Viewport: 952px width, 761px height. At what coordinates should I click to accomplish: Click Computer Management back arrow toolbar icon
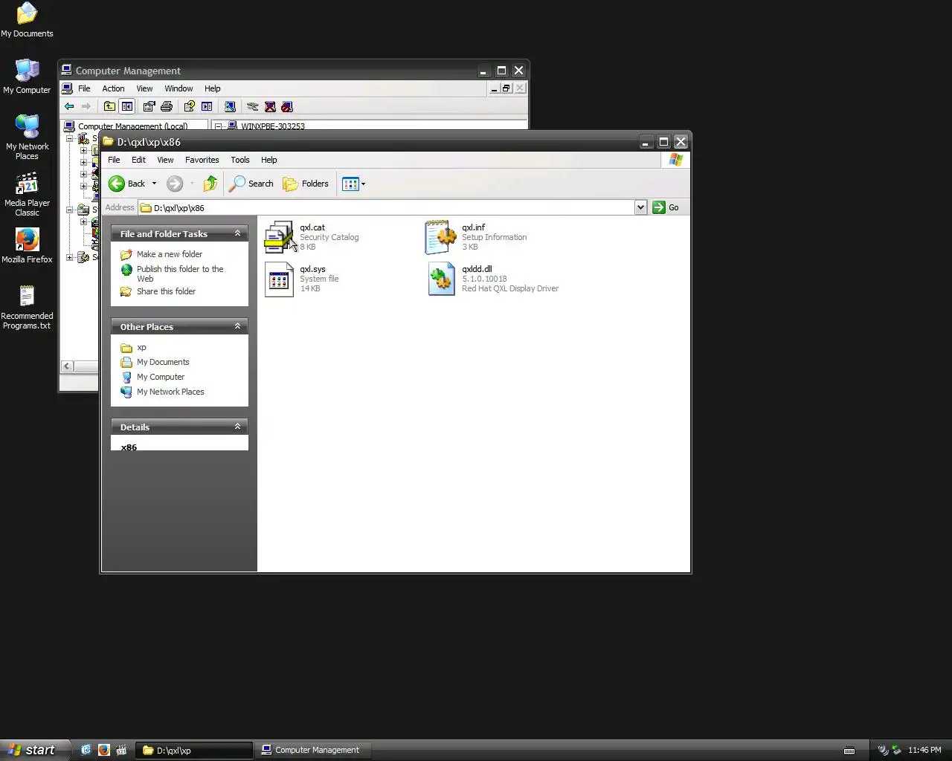pos(69,106)
